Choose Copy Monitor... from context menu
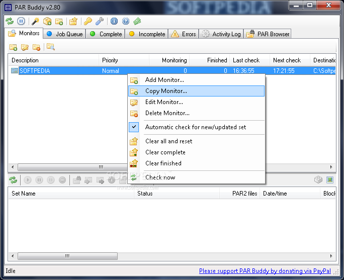 click(x=196, y=91)
